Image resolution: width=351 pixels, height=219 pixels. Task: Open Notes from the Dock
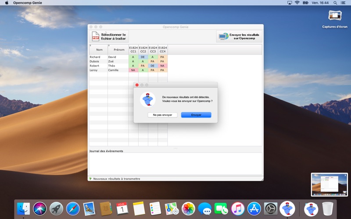point(139,209)
